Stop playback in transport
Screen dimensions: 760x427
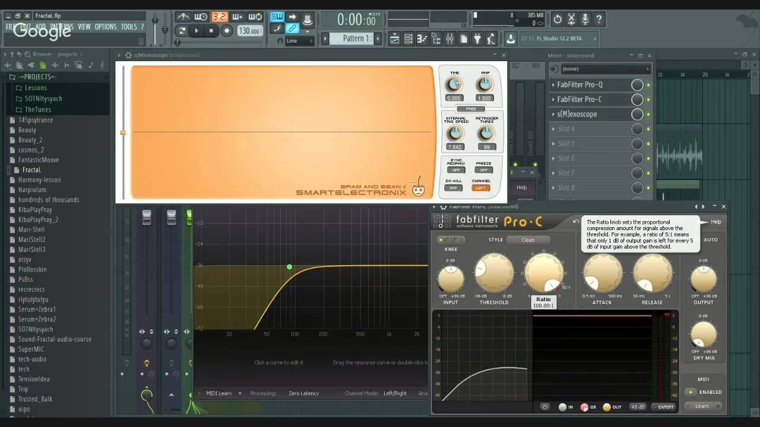point(211,31)
